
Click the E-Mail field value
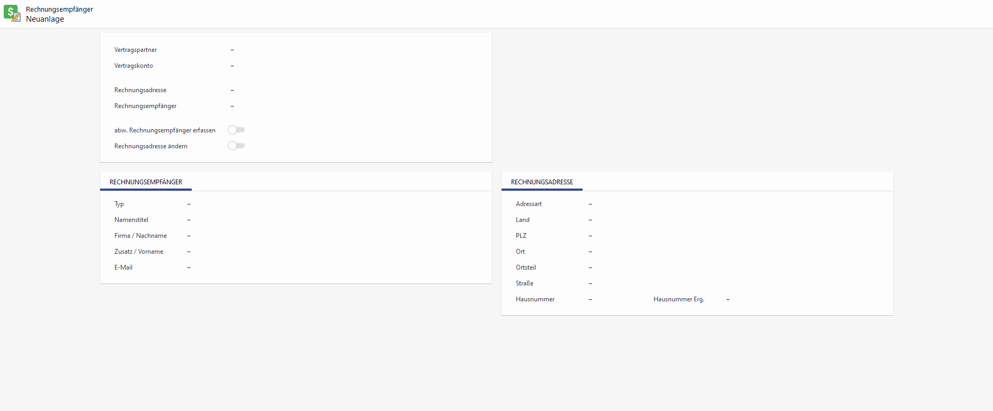tap(189, 267)
